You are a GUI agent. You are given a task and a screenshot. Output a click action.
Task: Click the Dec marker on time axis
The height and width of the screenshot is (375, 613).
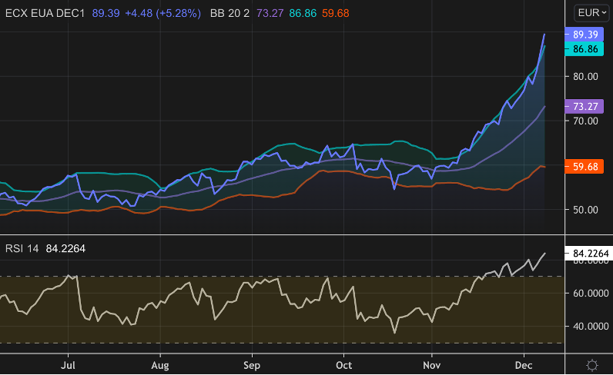click(524, 364)
